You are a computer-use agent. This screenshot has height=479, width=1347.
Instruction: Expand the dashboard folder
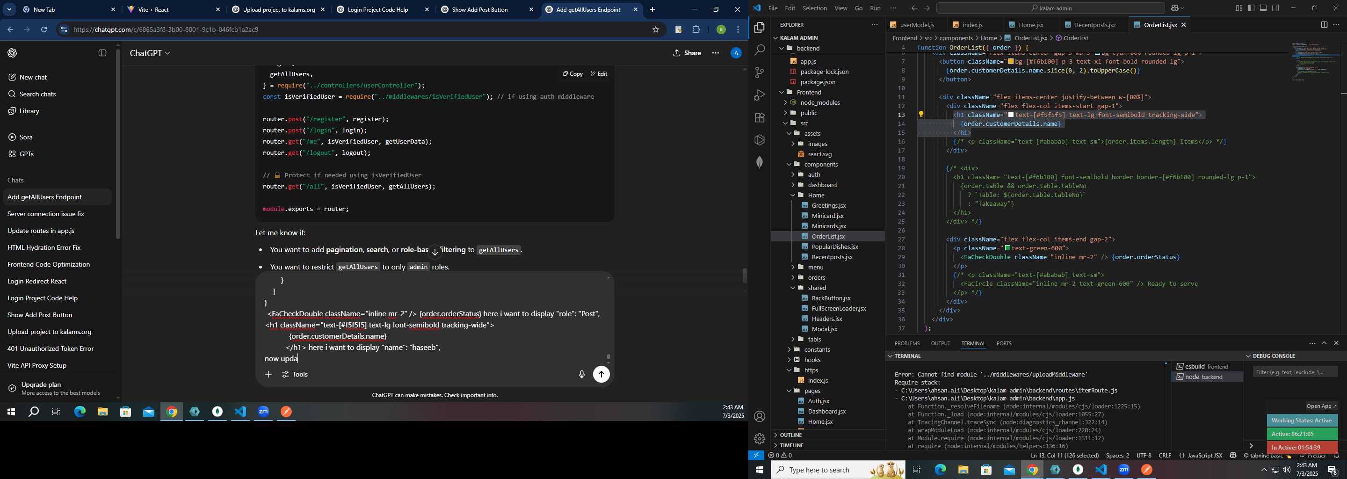coord(822,185)
